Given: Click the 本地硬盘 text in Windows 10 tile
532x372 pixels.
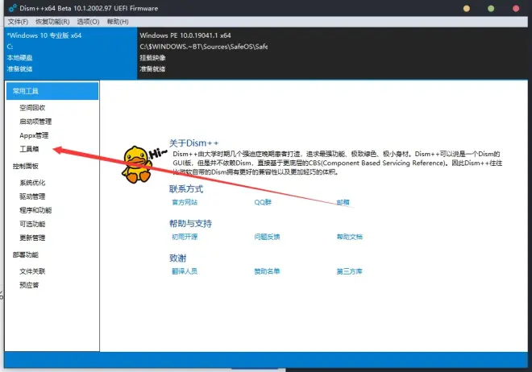Looking at the screenshot, I should coord(19,58).
